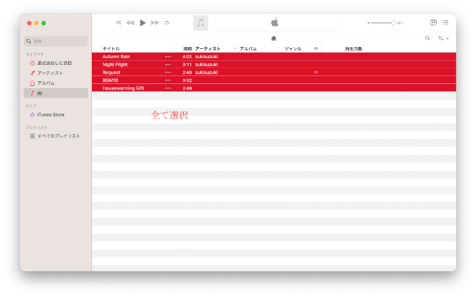The width and height of the screenshot is (476, 297).
Task: Sort by 時間 column header
Action: (187, 48)
